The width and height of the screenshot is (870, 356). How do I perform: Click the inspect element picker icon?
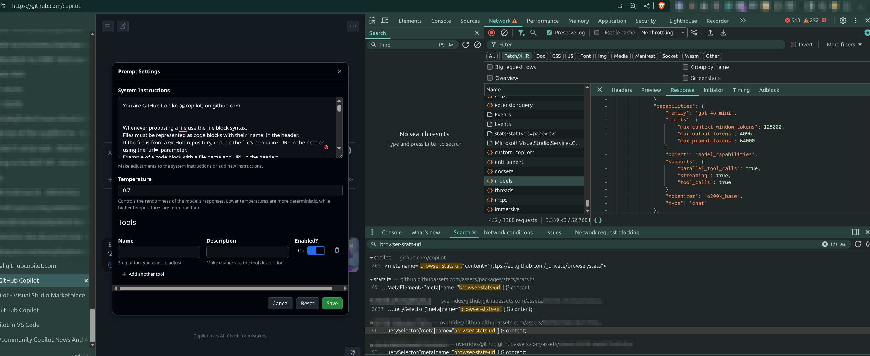pos(372,21)
